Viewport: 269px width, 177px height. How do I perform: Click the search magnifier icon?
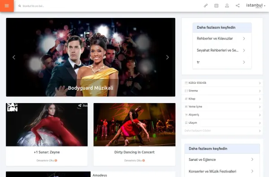tap(20, 6)
